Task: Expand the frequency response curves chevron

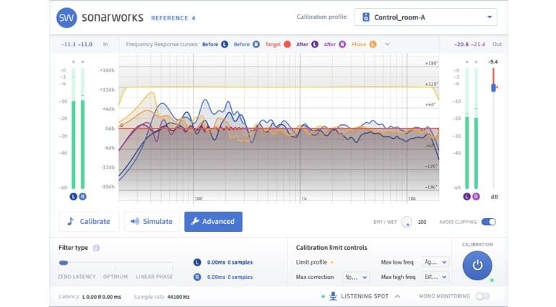Action: tap(387, 44)
